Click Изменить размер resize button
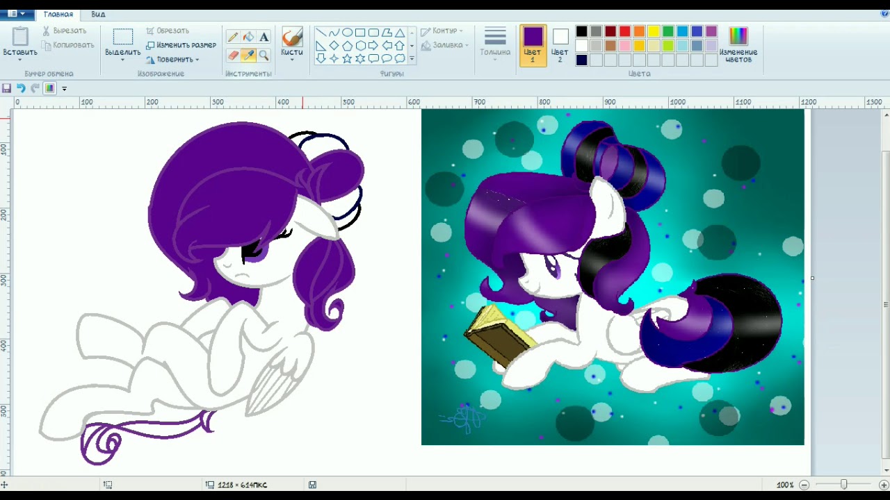Image resolution: width=890 pixels, height=500 pixels. click(181, 45)
